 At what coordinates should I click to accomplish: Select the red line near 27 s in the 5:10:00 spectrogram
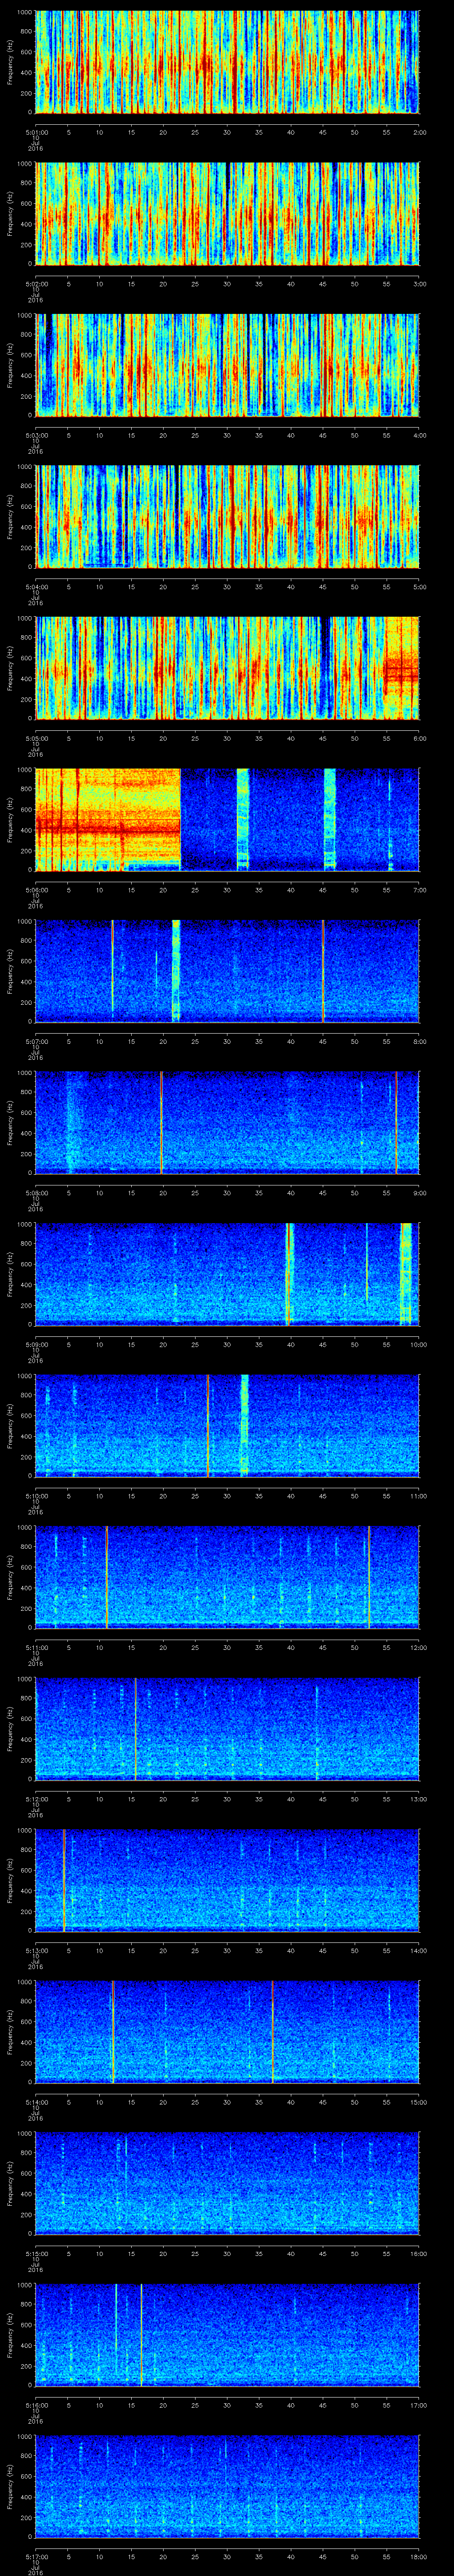pyautogui.click(x=207, y=1426)
